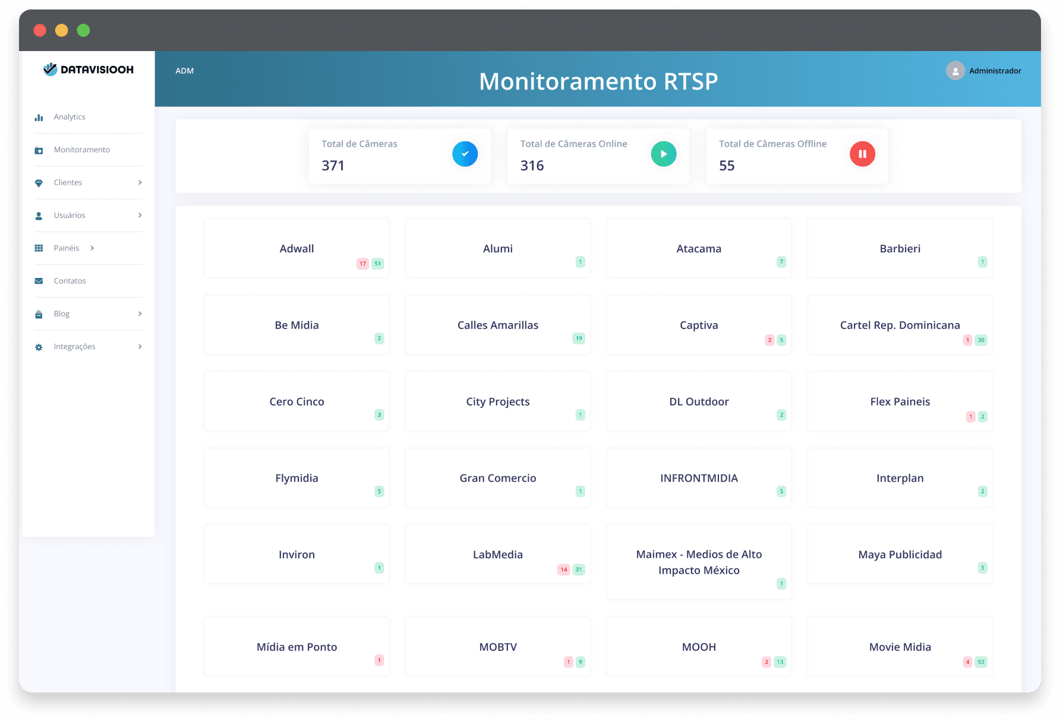Click the Clientes diamond icon

pos(39,183)
